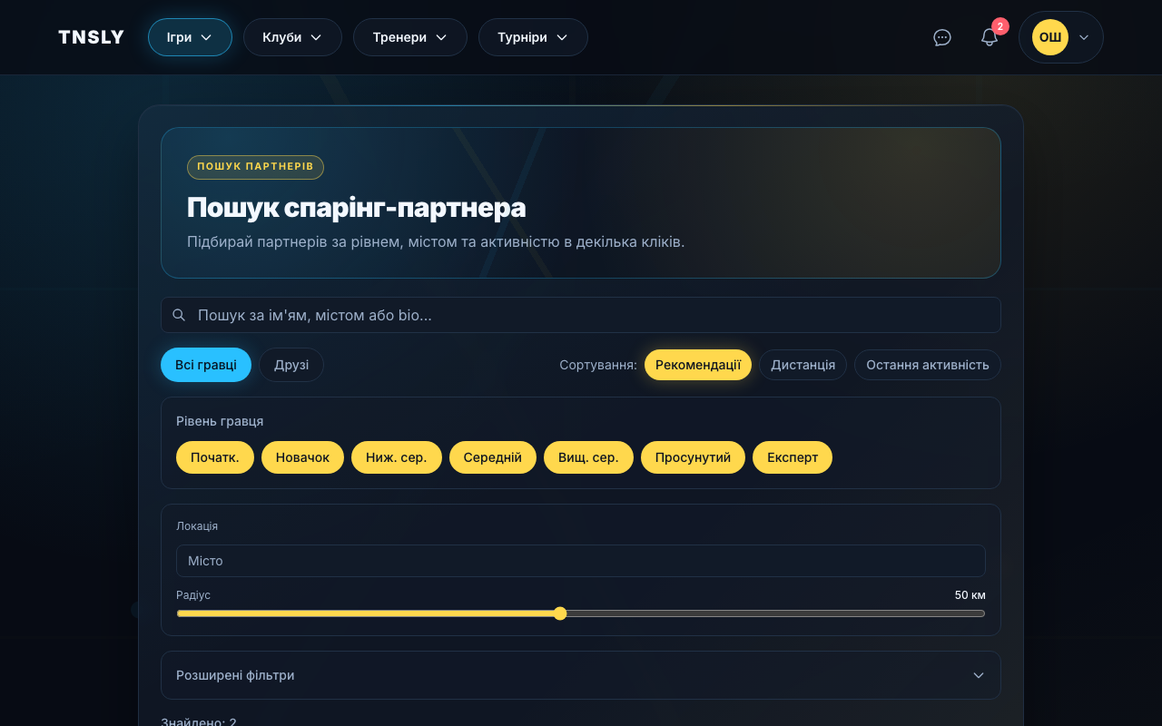Viewport: 1162px width, 726px height.
Task: Click the search magnifier icon
Action: click(x=179, y=315)
